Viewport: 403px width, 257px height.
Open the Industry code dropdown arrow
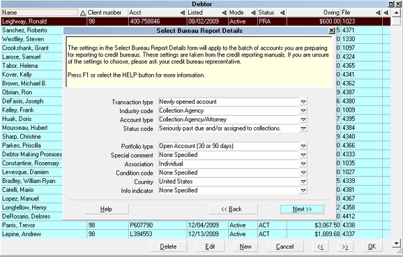(303, 111)
